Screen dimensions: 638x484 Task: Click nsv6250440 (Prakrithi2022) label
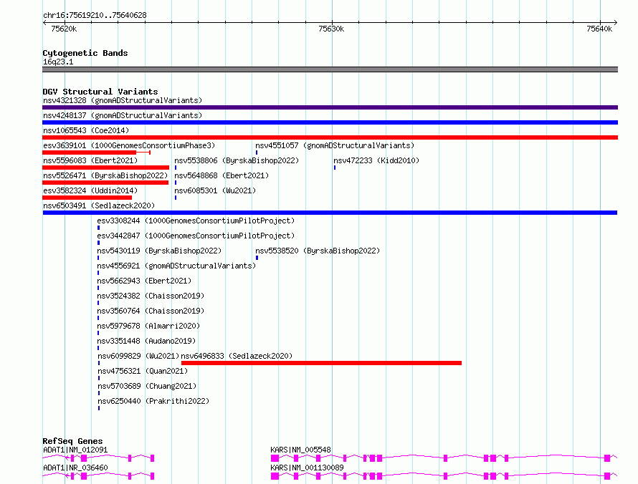click(x=153, y=401)
